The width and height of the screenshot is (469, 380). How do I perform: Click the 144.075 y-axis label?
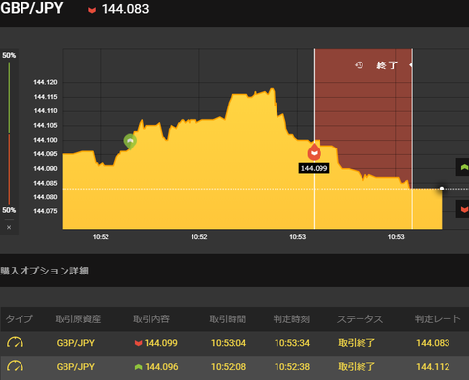[x=45, y=211]
